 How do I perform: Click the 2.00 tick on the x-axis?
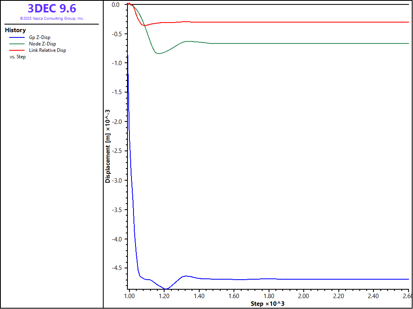click(x=303, y=296)
